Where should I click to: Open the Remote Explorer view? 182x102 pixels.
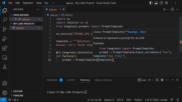pyautogui.click(x=5, y=58)
